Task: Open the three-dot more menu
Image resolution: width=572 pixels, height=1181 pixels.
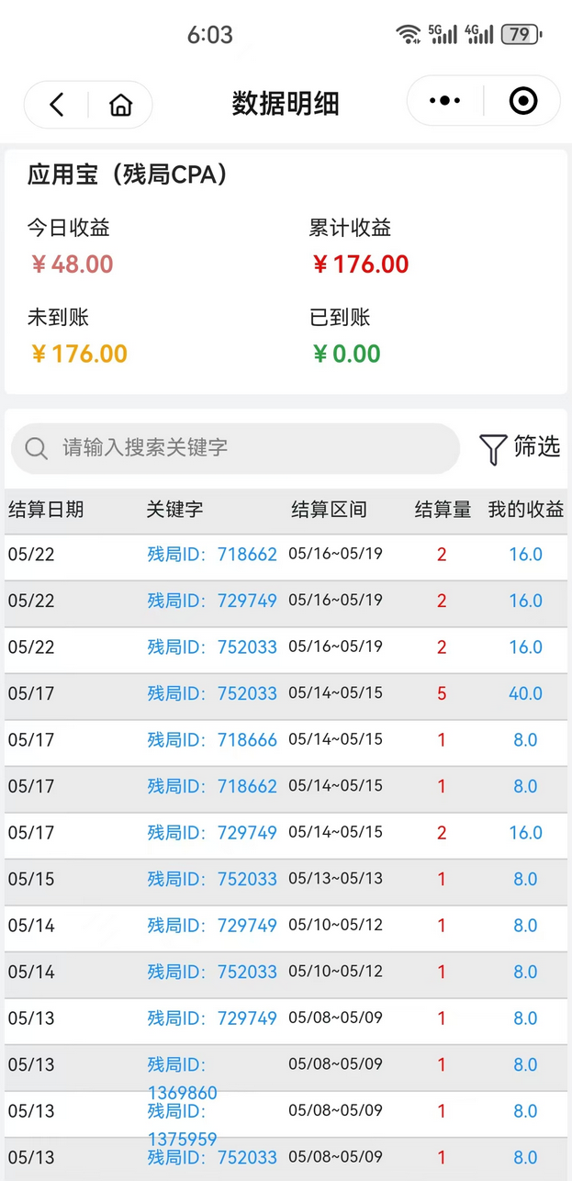Action: click(445, 101)
